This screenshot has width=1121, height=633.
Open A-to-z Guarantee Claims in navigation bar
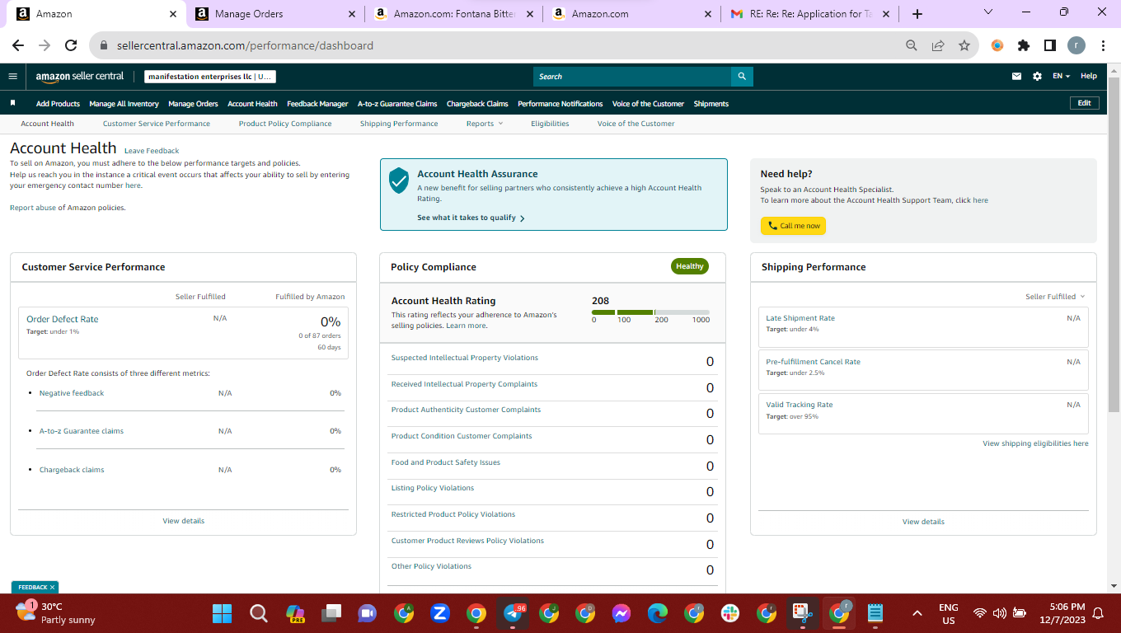click(397, 104)
